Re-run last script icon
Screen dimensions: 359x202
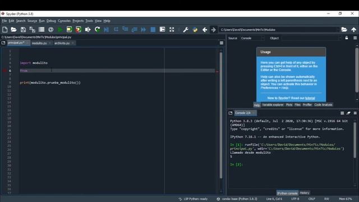(x=97, y=30)
